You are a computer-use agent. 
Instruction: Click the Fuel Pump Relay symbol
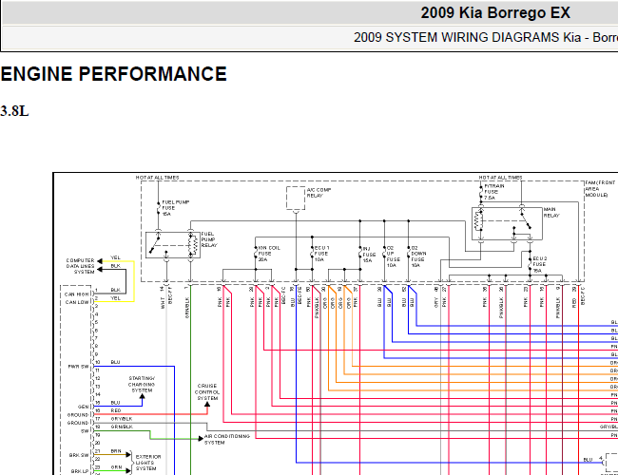173,245
